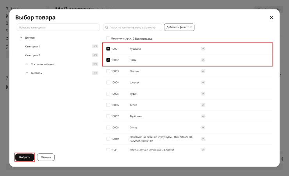The width and height of the screenshot is (289, 176).
Task: Check the checkbox for 10007 Футболка
Action: pos(108,116)
